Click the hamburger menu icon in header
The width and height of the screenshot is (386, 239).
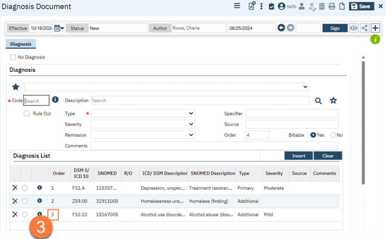click(x=237, y=6)
